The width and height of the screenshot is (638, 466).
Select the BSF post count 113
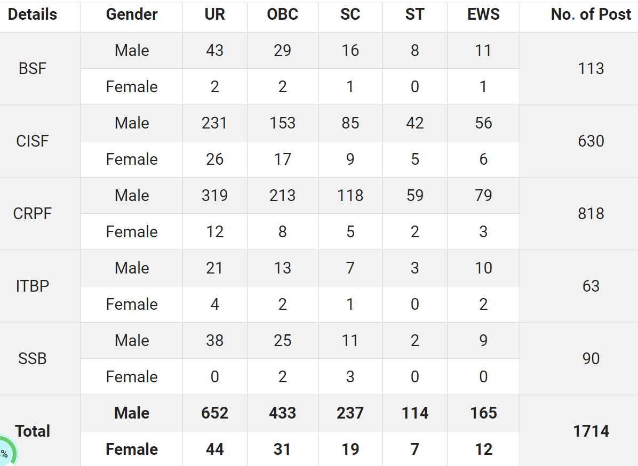click(591, 69)
